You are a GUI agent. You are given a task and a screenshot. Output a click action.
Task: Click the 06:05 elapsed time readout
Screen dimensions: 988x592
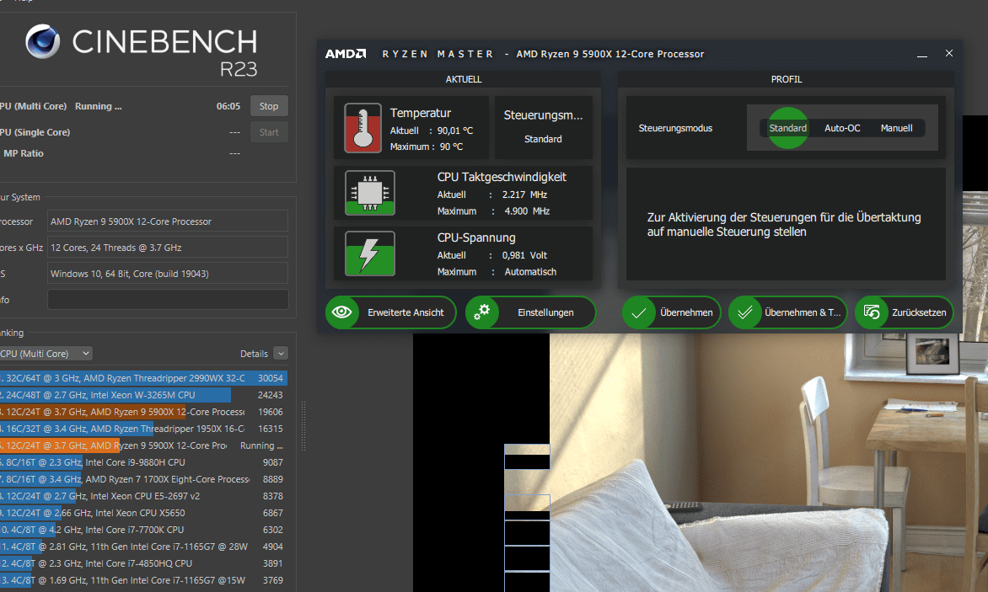[228, 106]
